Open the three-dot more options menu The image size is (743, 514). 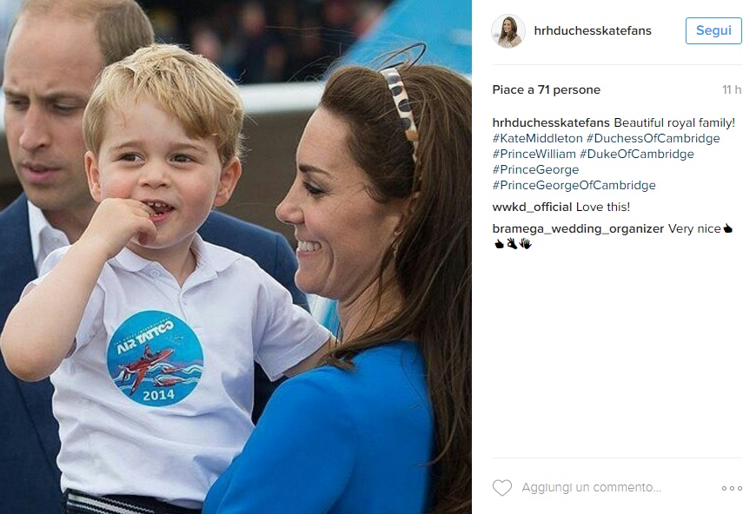732,488
